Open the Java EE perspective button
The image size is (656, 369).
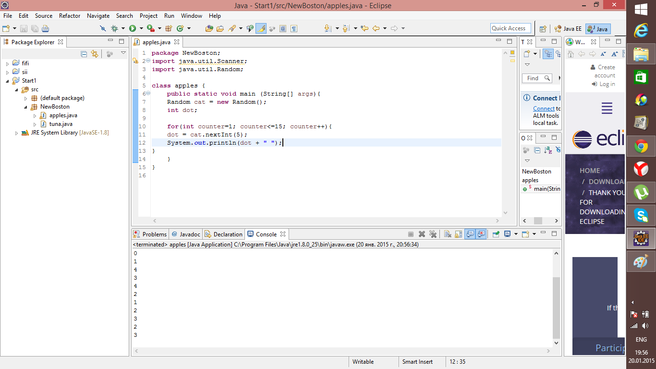tap(568, 28)
